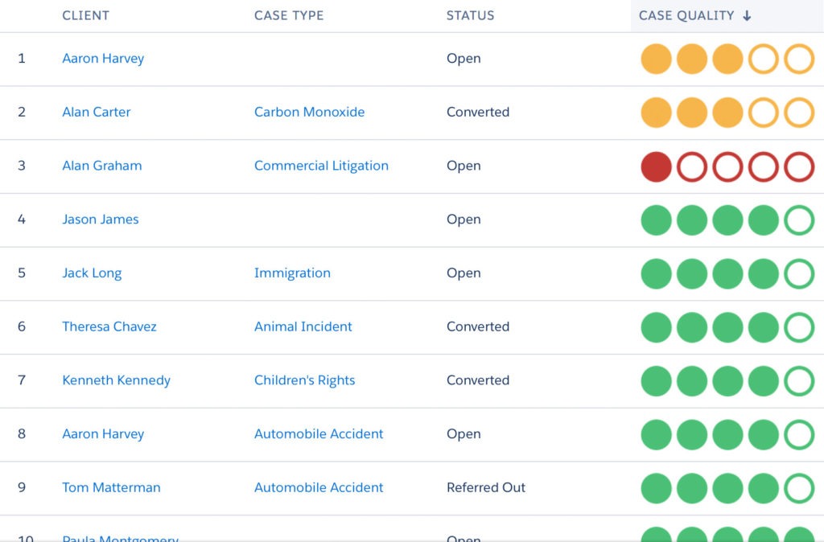Open Jason James's client record
The height and width of the screenshot is (542, 824).
[x=100, y=219]
